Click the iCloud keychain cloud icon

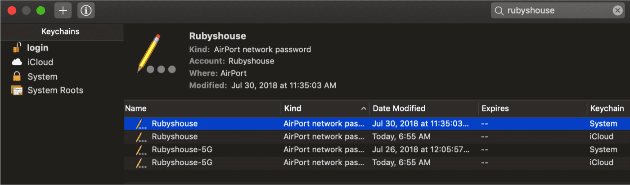(x=17, y=62)
